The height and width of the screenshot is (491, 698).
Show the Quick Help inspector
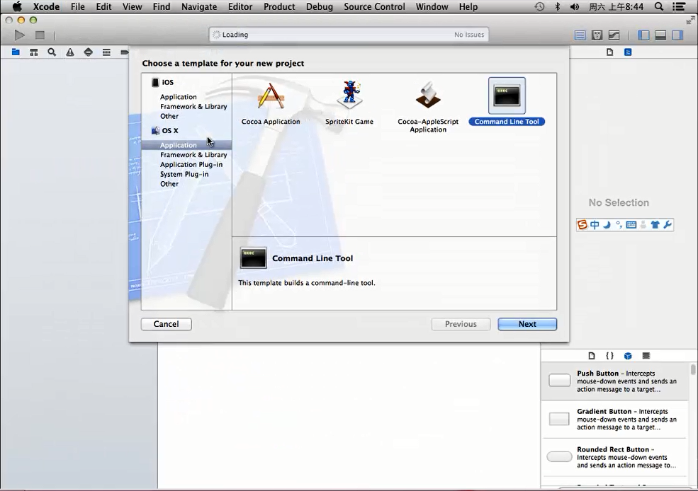[x=628, y=52]
